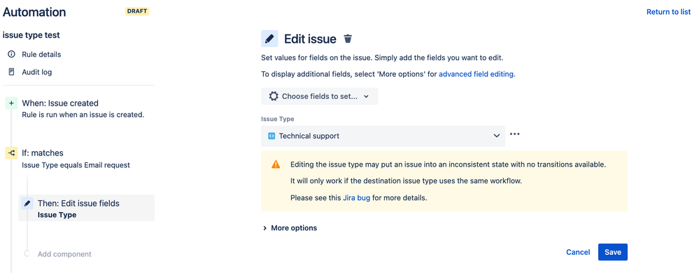This screenshot has height=273, width=699.
Task: Click the Save button
Action: click(612, 252)
